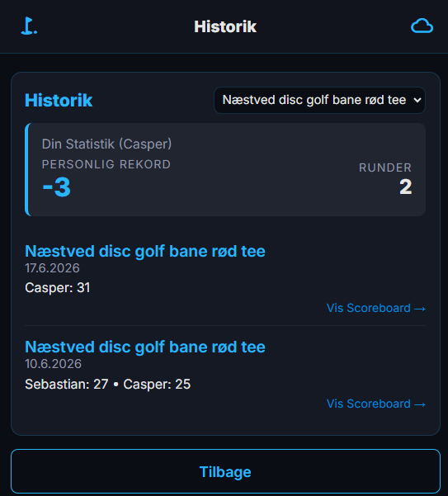Screen dimensions: 448x496
Task: Click the dropdown chevron arrow
Action: tap(417, 100)
